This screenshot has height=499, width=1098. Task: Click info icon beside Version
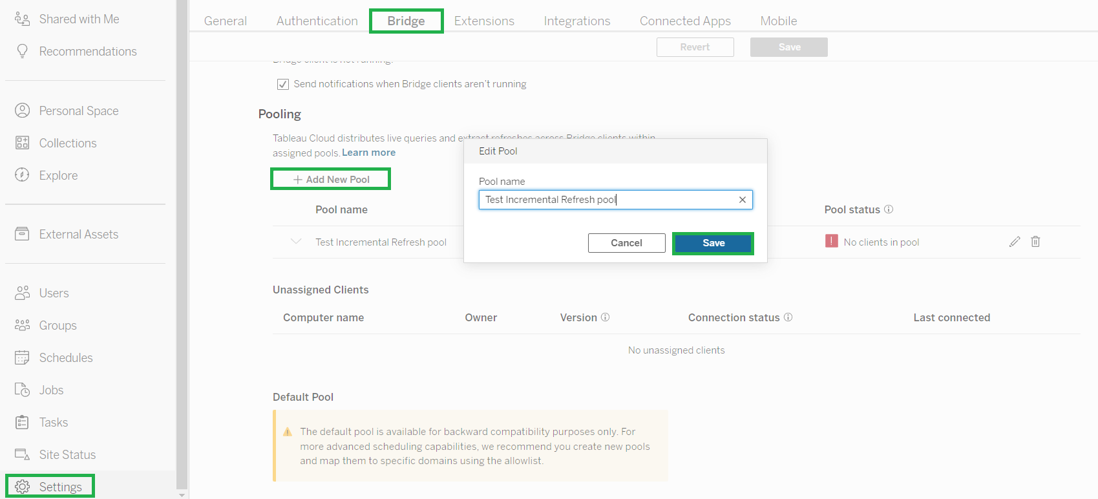[605, 317]
